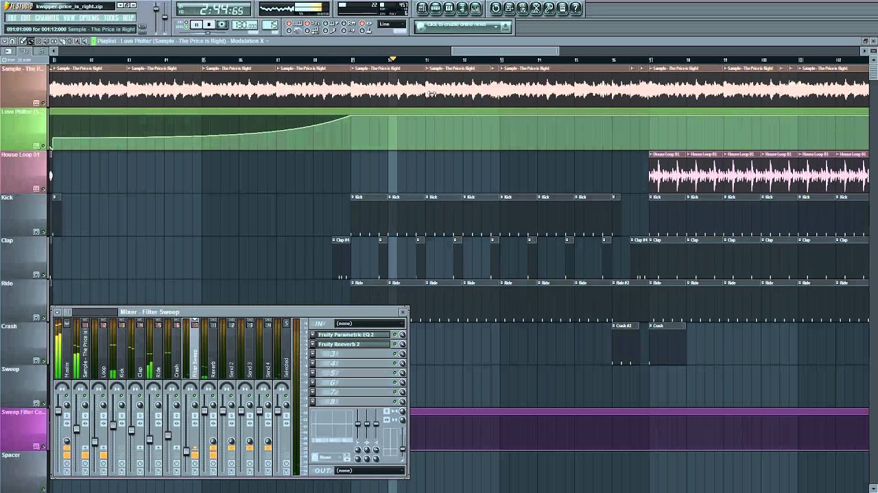Viewport: 878px width, 493px height.
Task: Click the Save project disk icon
Action: coord(509,8)
